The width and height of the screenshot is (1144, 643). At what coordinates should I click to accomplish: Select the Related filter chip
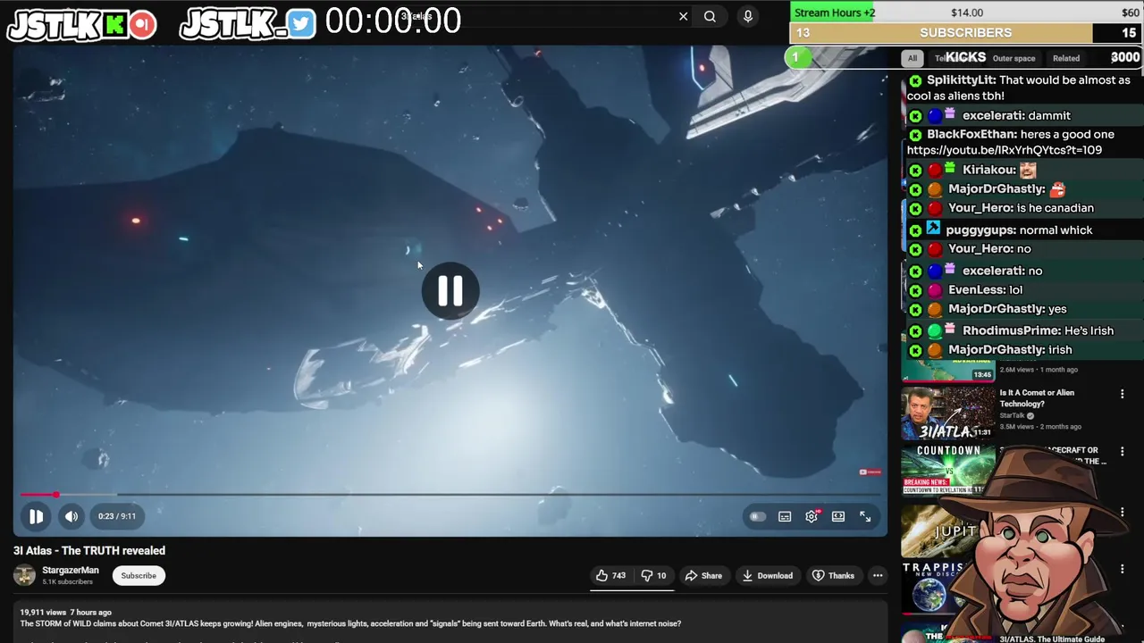coord(1065,58)
